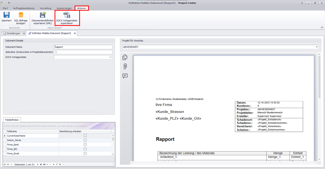The image size is (325, 169).
Task: Sort by the Feldname column header
Action: (x=30, y=131)
